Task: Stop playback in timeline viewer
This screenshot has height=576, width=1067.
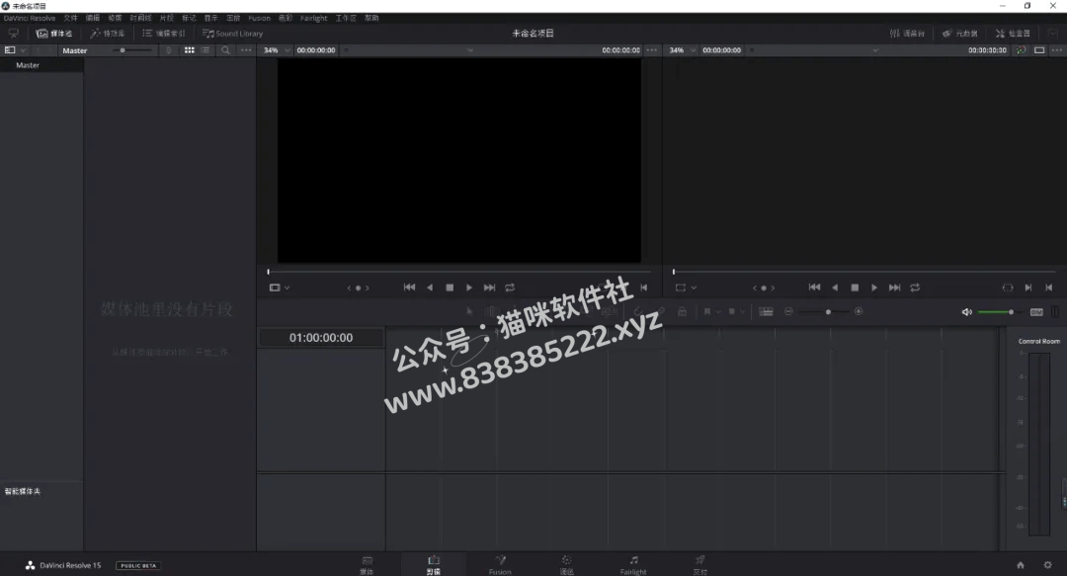Action: click(855, 288)
